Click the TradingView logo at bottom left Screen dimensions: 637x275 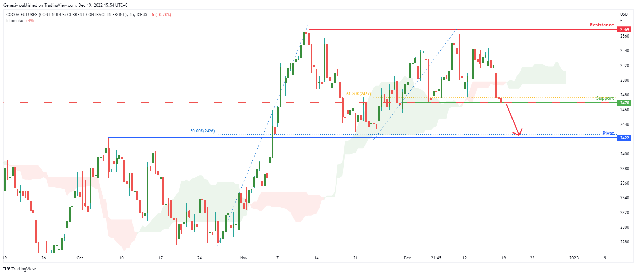(20, 269)
